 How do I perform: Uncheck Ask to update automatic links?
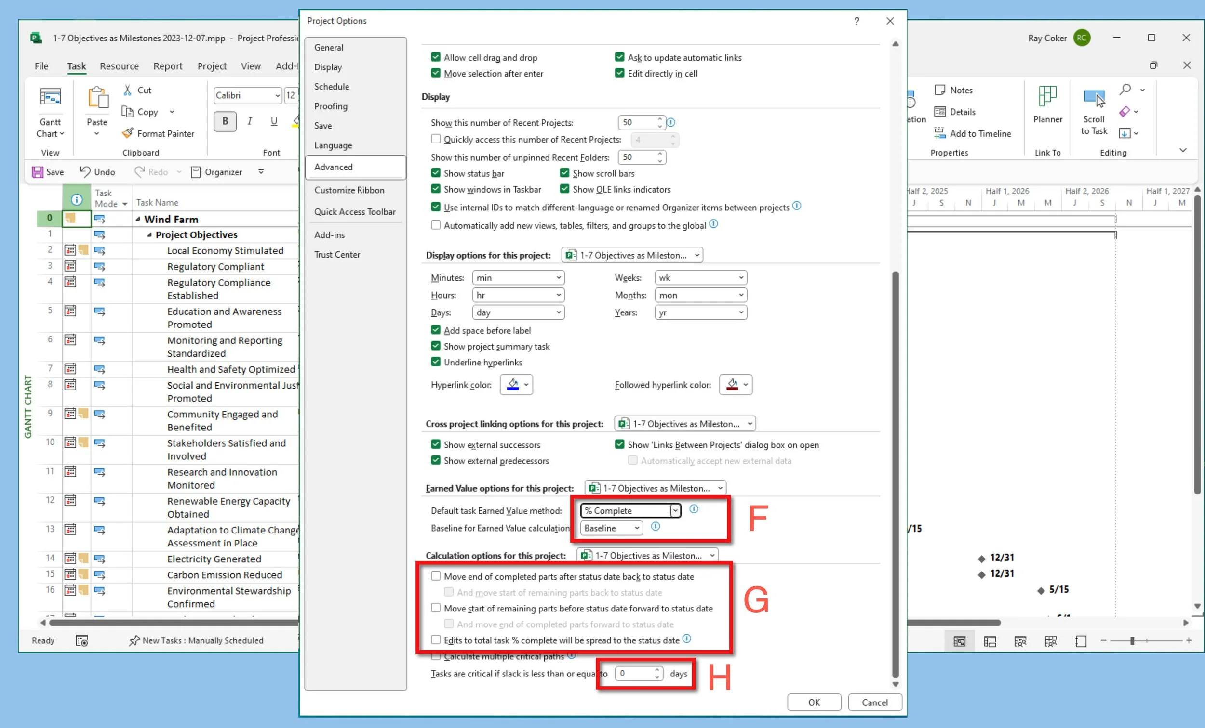coord(619,57)
